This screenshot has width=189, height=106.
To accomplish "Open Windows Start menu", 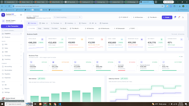I will tap(2, 104).
